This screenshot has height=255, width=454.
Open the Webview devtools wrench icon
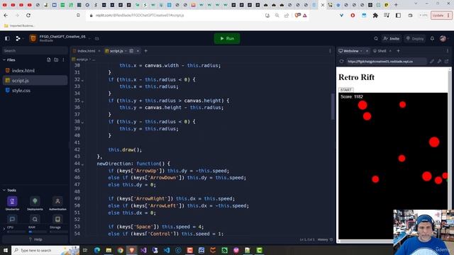pos(439,62)
